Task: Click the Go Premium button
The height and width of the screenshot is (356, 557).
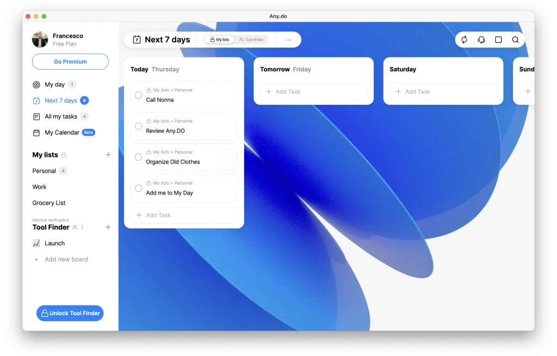Action: point(70,61)
